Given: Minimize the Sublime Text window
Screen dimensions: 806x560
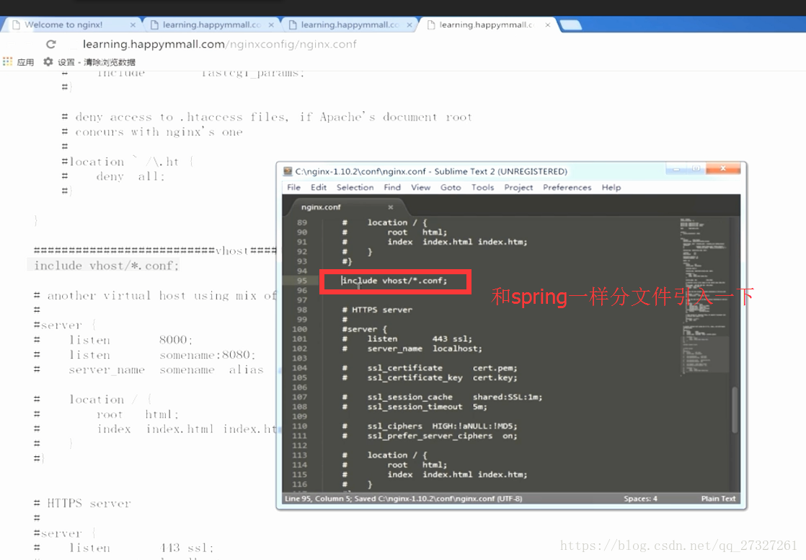Looking at the screenshot, I should [x=676, y=168].
